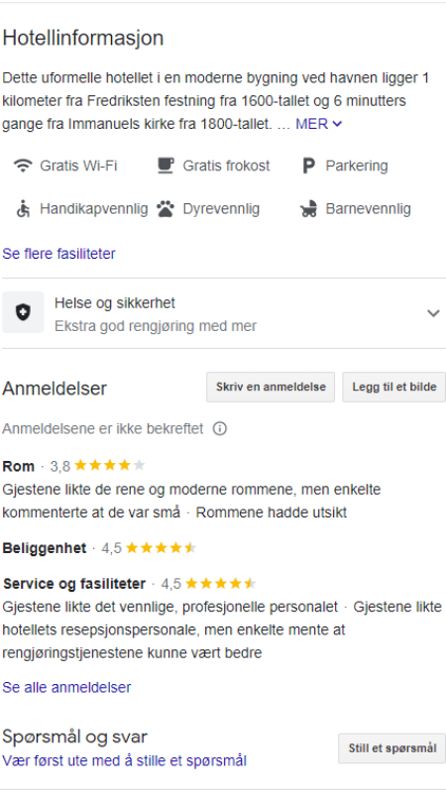Click Still et spørsmål button
Image resolution: width=446 pixels, height=793 pixels.
click(391, 748)
